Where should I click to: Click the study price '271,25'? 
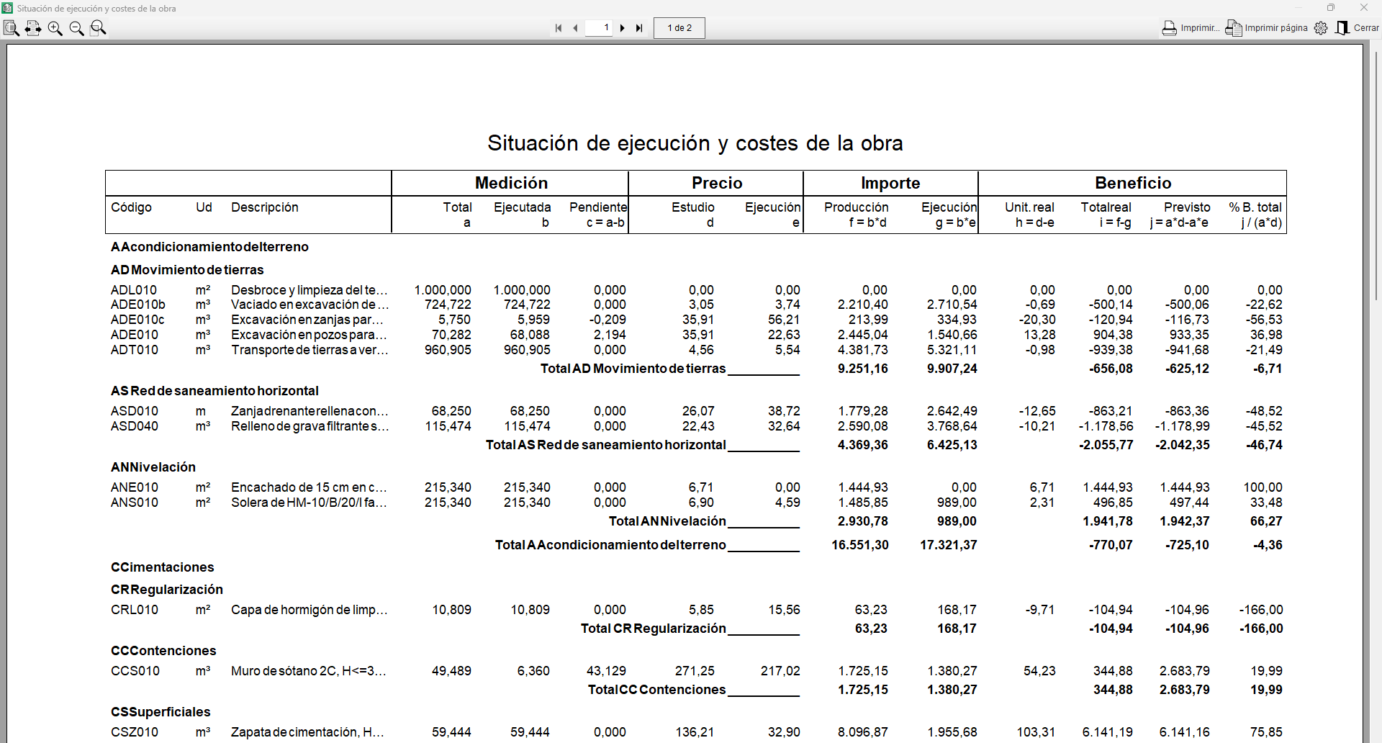click(695, 671)
